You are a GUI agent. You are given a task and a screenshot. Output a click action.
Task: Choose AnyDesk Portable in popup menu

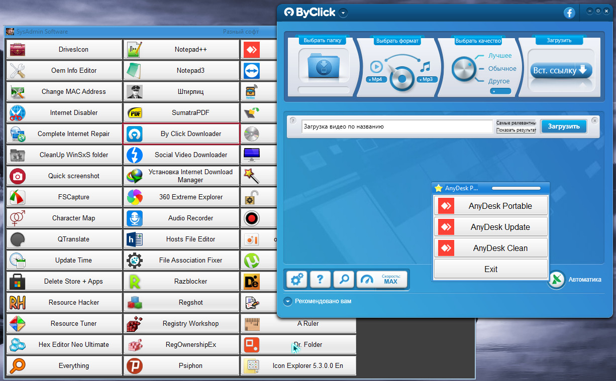click(x=490, y=206)
